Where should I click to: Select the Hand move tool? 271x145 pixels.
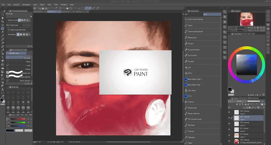tap(2, 18)
